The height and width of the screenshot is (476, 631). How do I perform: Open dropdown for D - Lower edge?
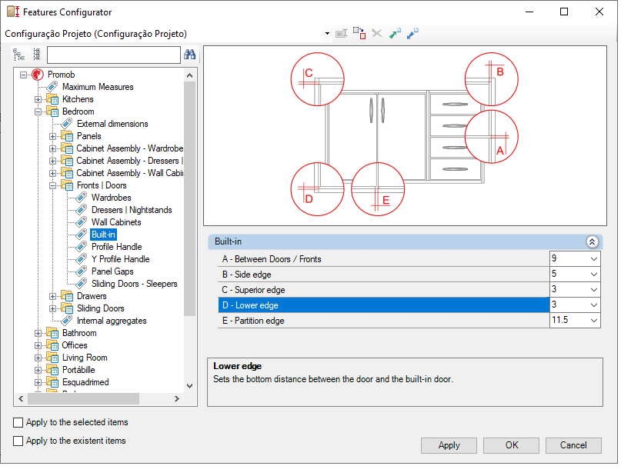pos(593,305)
